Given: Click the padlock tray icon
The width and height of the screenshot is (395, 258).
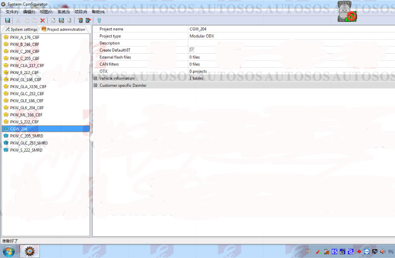Looking at the screenshot, I should (342, 252).
